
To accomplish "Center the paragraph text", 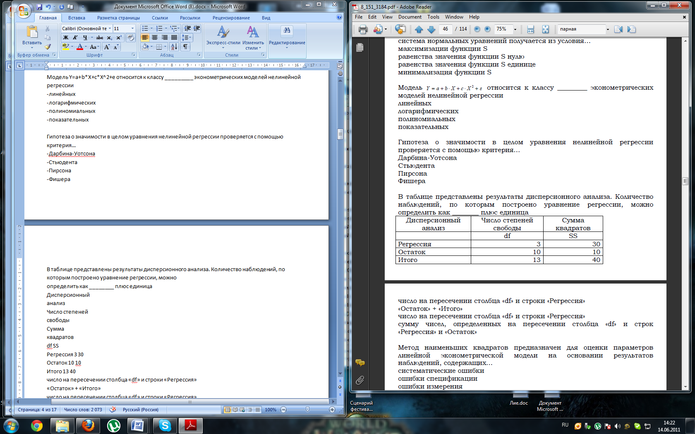I will (155, 38).
